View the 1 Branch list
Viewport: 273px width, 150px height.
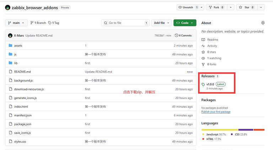[x=38, y=23]
